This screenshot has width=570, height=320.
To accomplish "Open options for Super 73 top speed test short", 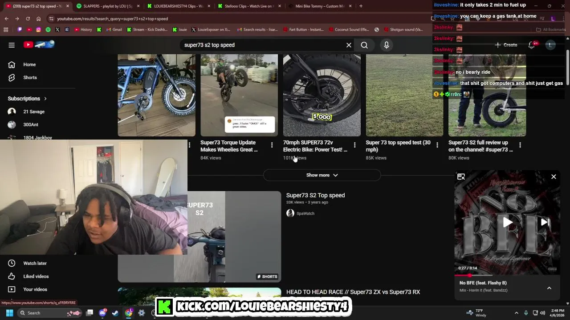I will click(437, 145).
